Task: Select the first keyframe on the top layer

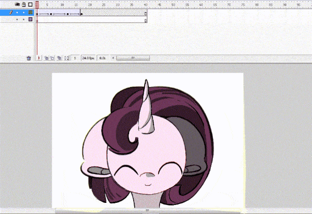Action: pos(37,14)
